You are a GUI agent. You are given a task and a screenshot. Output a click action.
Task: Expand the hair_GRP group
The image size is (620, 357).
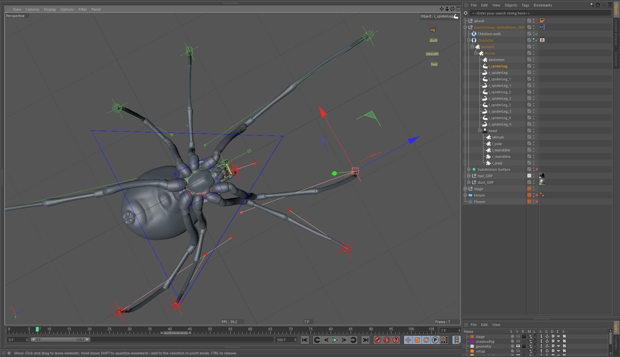pos(469,176)
